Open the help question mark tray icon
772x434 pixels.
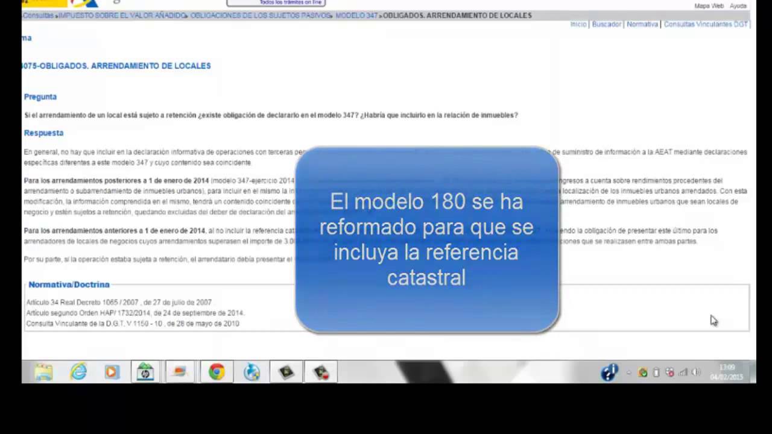click(x=609, y=373)
